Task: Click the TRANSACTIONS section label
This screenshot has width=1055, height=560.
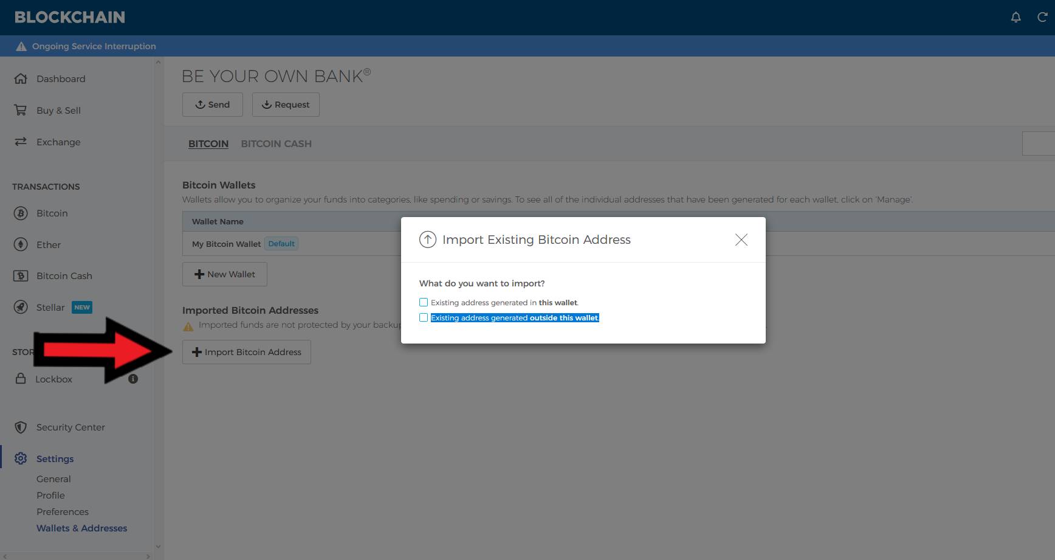Action: pyautogui.click(x=46, y=187)
